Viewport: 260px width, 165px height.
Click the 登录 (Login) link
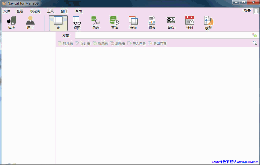pyautogui.click(x=247, y=11)
